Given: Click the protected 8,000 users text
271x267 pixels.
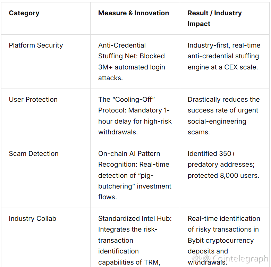Looking at the screenshot, I should tap(223, 176).
